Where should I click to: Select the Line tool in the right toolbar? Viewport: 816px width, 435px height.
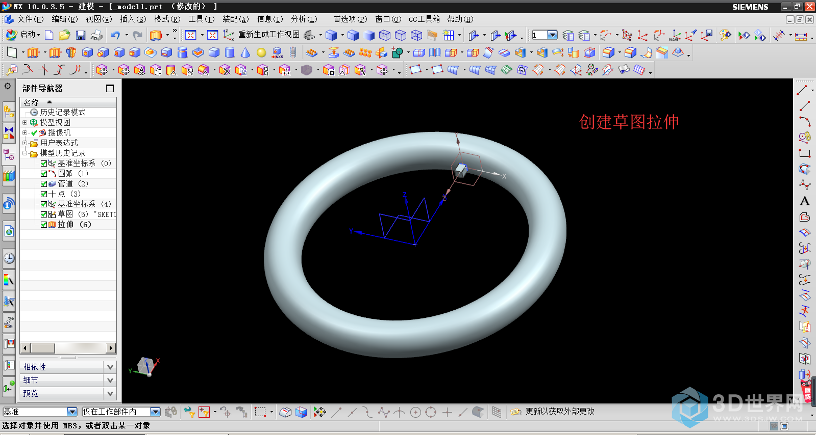(x=805, y=106)
